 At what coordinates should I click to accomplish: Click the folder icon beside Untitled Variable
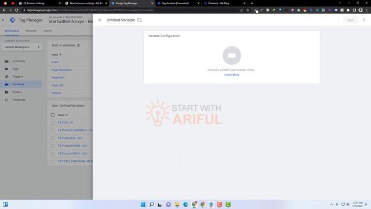[140, 20]
